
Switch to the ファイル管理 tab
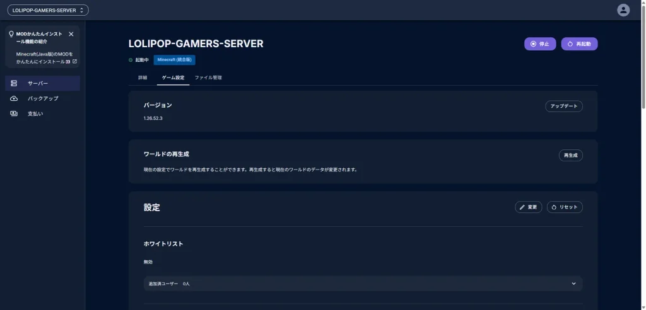pyautogui.click(x=208, y=77)
